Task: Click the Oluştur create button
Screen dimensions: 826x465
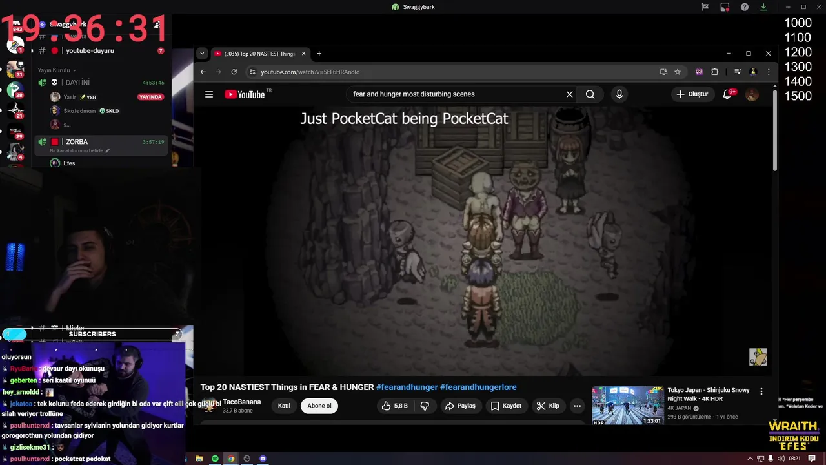Action: point(692,94)
